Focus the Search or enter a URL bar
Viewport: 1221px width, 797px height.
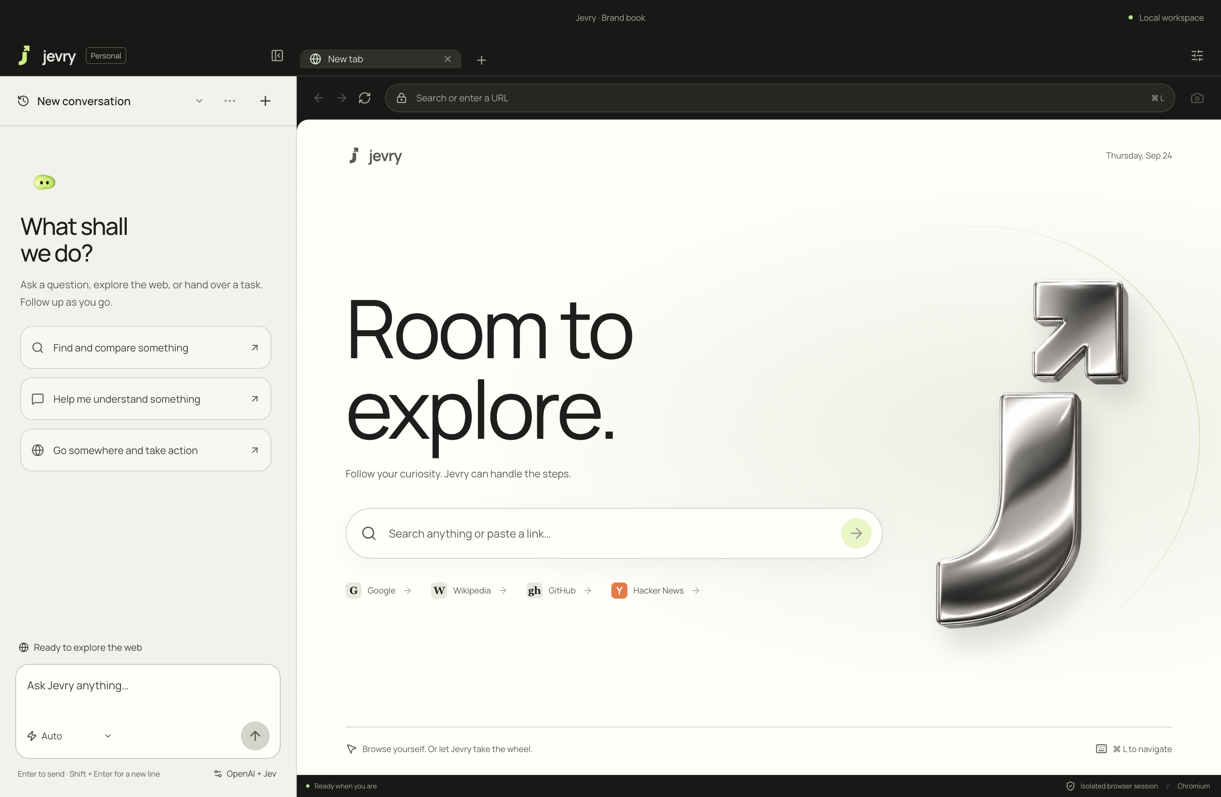[x=780, y=98]
